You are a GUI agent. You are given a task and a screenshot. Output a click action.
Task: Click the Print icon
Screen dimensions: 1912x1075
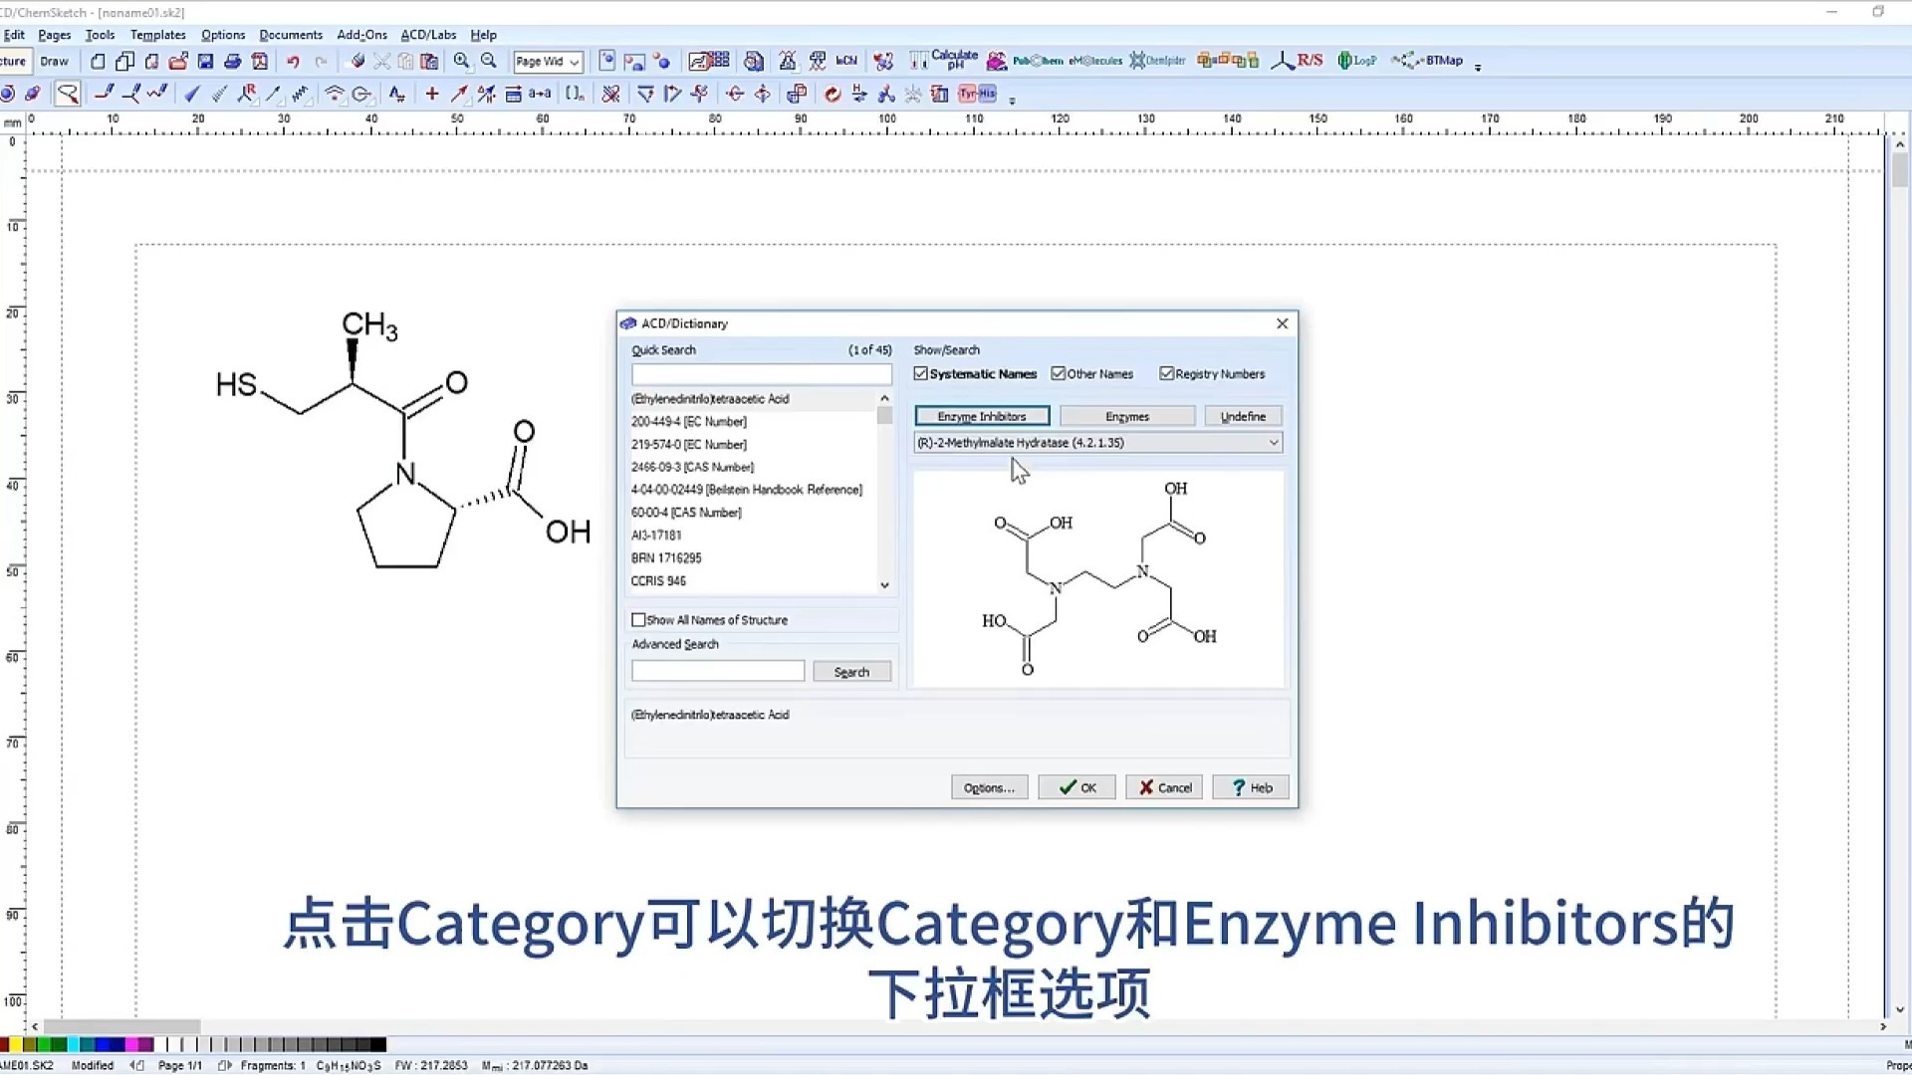click(x=233, y=62)
